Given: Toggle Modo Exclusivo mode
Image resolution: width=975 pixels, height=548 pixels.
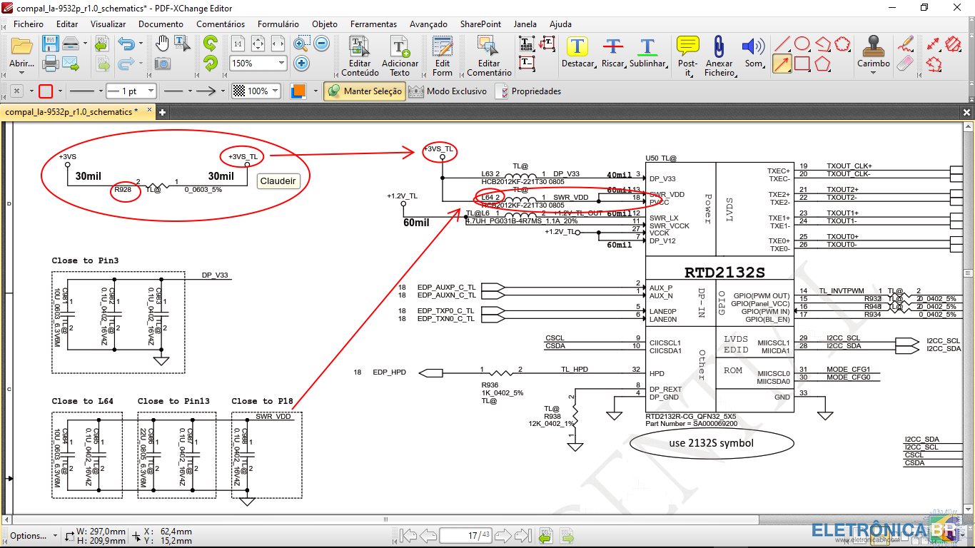Looking at the screenshot, I should (448, 91).
